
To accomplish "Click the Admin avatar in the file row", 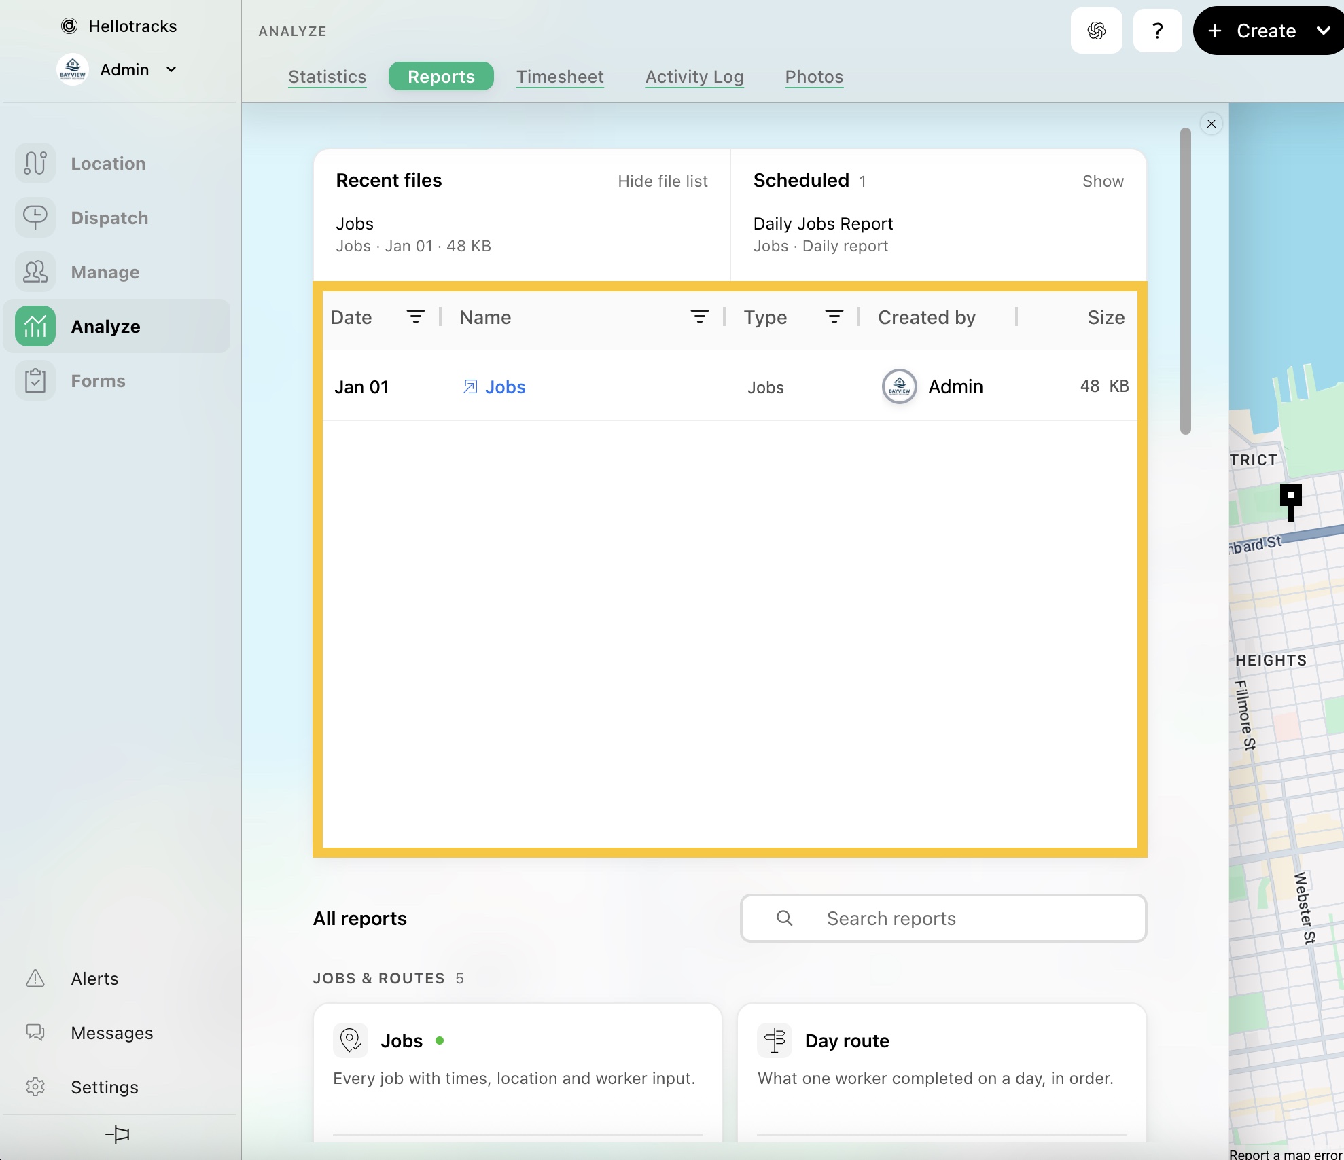I will [x=900, y=387].
